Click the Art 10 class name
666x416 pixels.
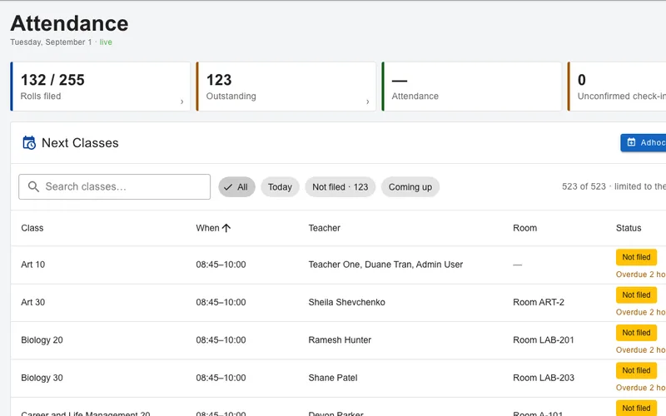(33, 265)
